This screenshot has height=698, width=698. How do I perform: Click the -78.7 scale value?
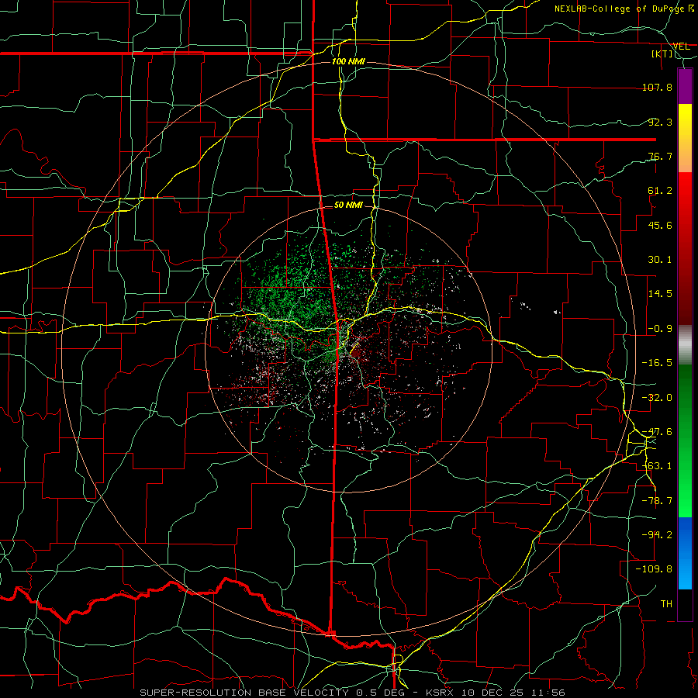(657, 501)
